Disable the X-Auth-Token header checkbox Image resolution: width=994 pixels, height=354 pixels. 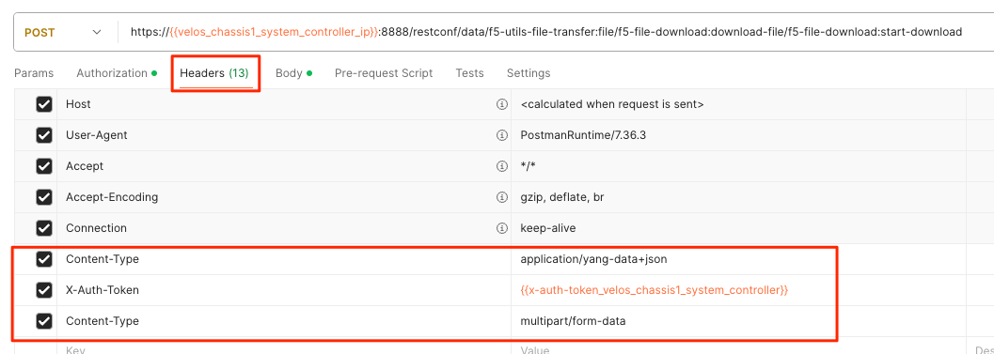(x=44, y=290)
